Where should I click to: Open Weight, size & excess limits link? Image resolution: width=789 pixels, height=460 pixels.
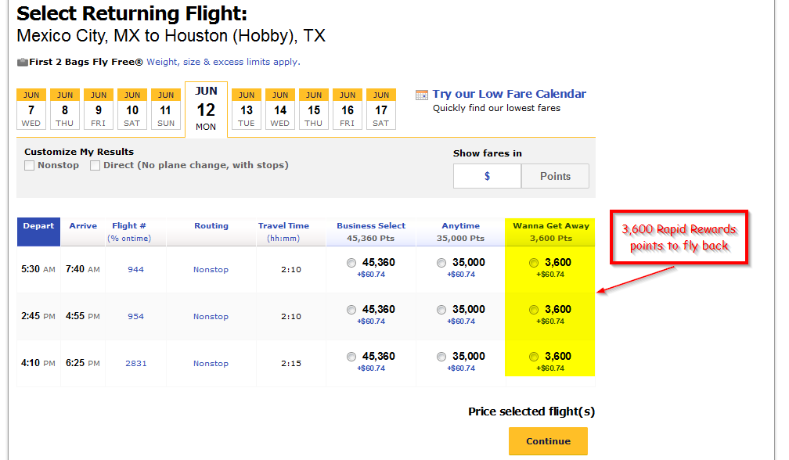click(x=223, y=62)
